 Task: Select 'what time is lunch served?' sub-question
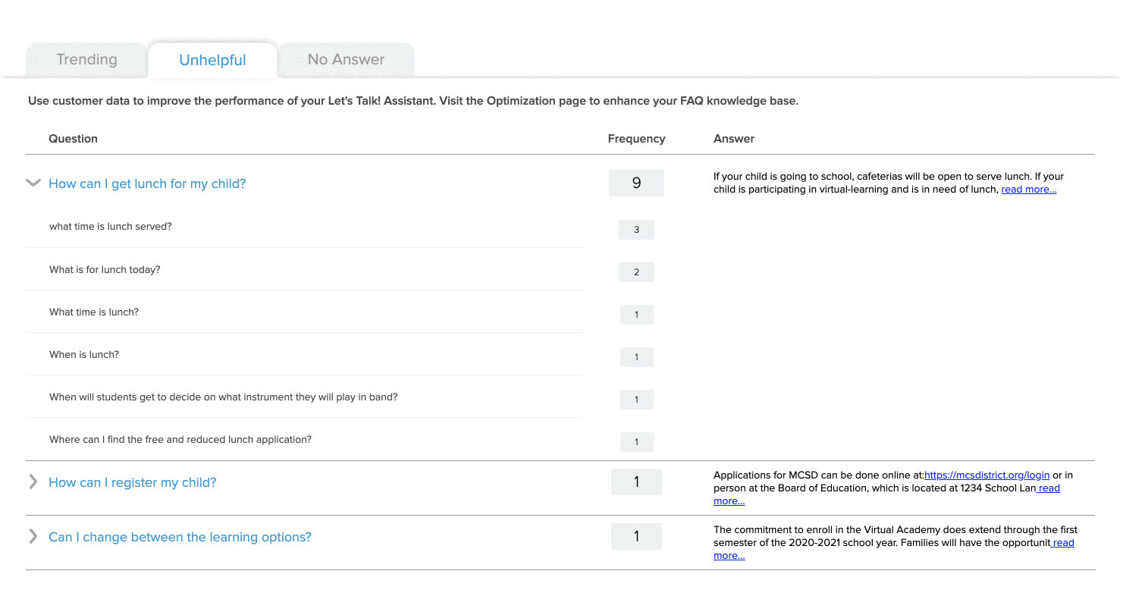click(111, 227)
